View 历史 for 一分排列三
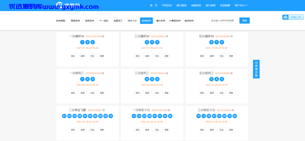The width and height of the screenshot is (305, 141). point(92,93)
